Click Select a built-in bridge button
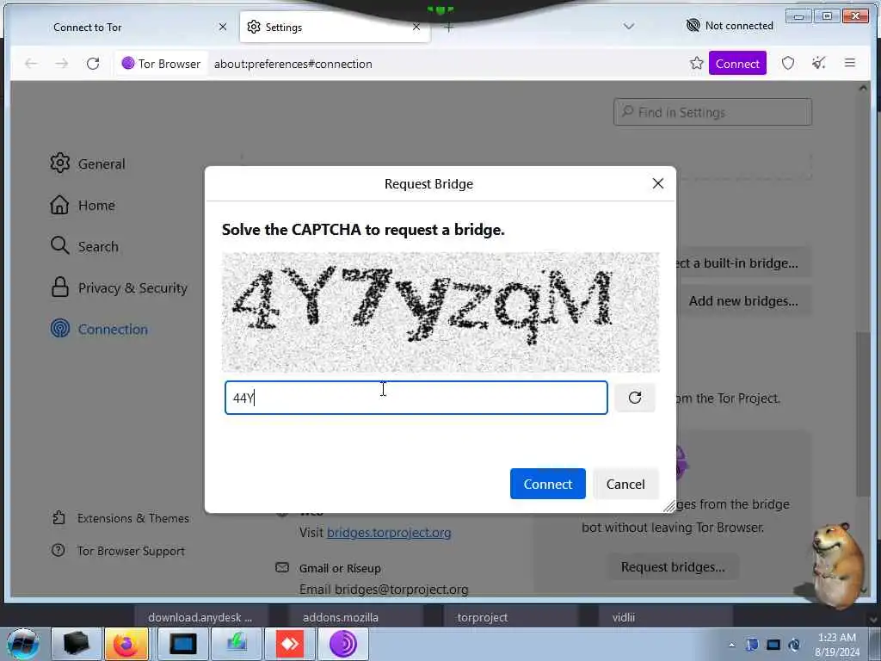881x661 pixels. click(x=742, y=263)
